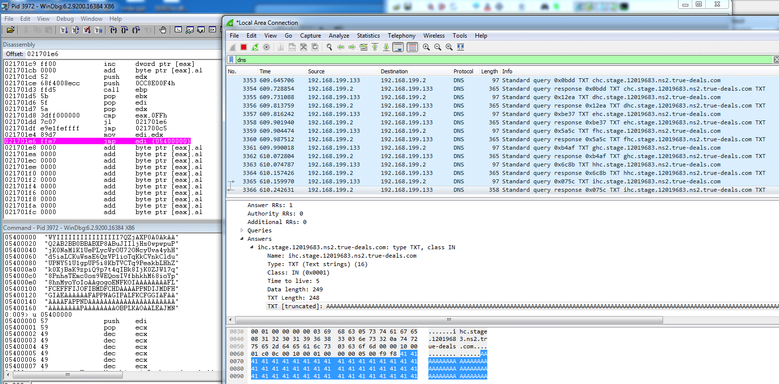Go back in packet history
This screenshot has width=779, height=384.
pyautogui.click(x=341, y=47)
